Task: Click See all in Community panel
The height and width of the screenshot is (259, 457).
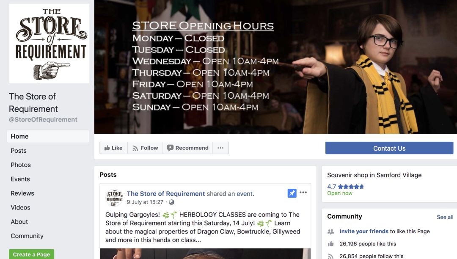Action: click(x=445, y=217)
